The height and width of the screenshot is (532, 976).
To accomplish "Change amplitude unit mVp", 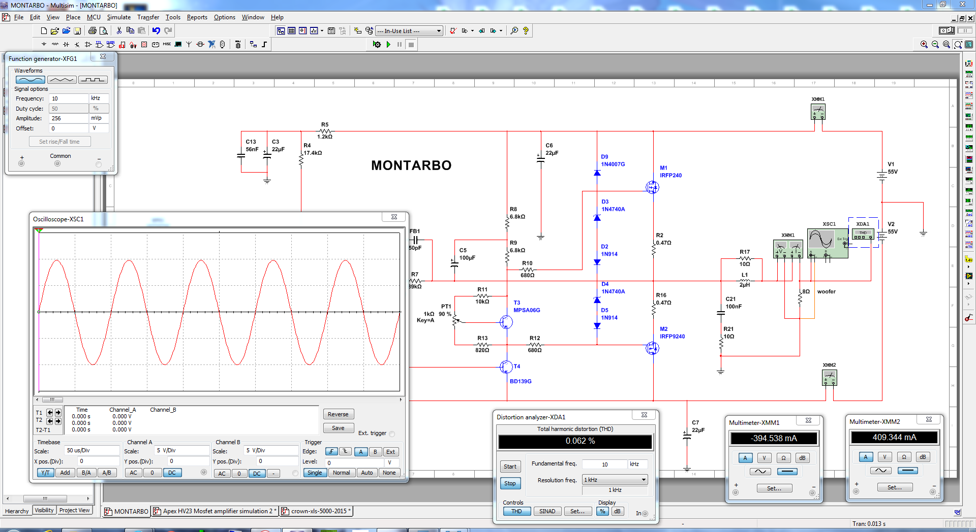I will click(x=99, y=118).
